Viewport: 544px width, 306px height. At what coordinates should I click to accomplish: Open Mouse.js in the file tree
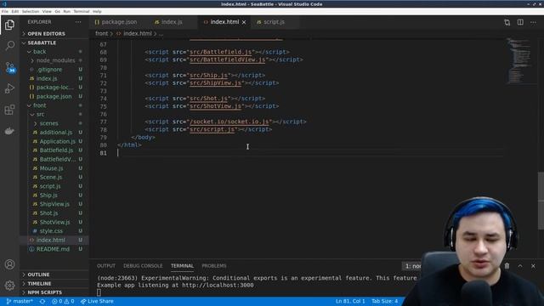click(x=51, y=168)
